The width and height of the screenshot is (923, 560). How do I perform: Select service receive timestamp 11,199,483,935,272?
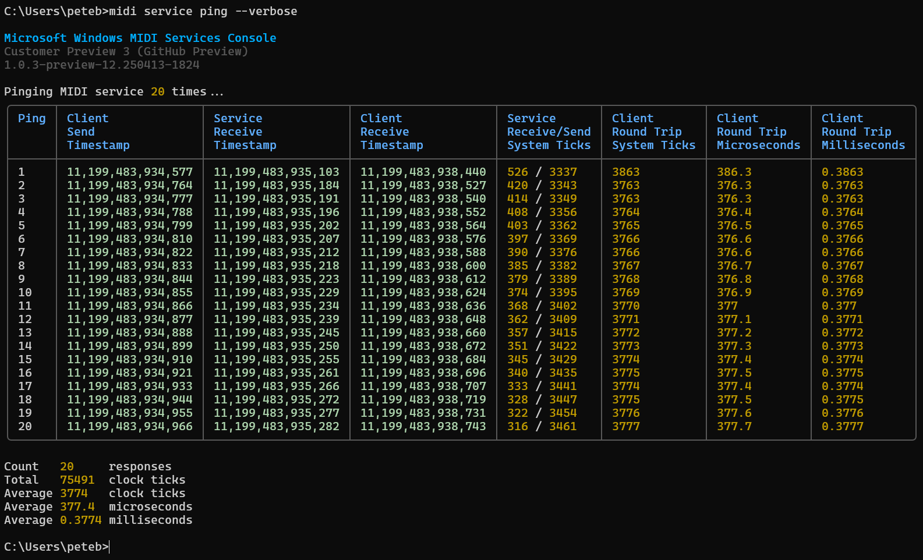click(277, 399)
